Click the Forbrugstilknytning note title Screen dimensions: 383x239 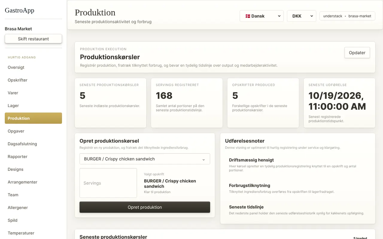250,186
